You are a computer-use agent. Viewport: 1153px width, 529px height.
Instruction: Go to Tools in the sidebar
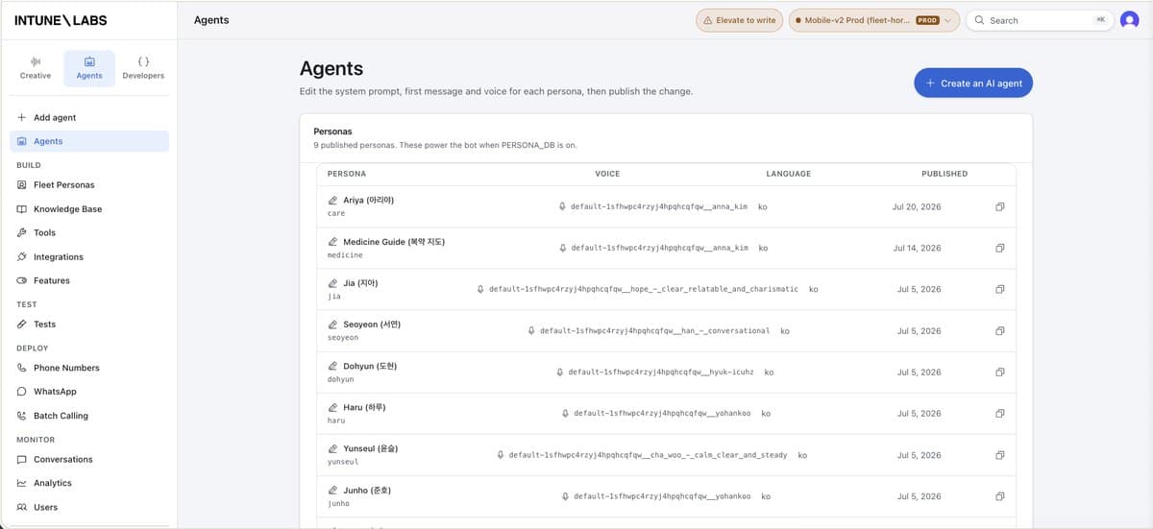pyautogui.click(x=89, y=232)
